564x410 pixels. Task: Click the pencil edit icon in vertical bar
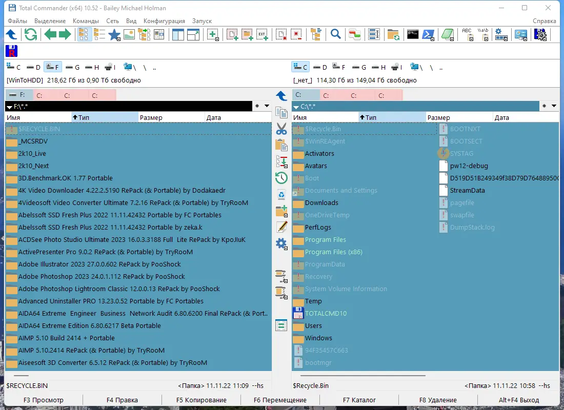(x=281, y=227)
